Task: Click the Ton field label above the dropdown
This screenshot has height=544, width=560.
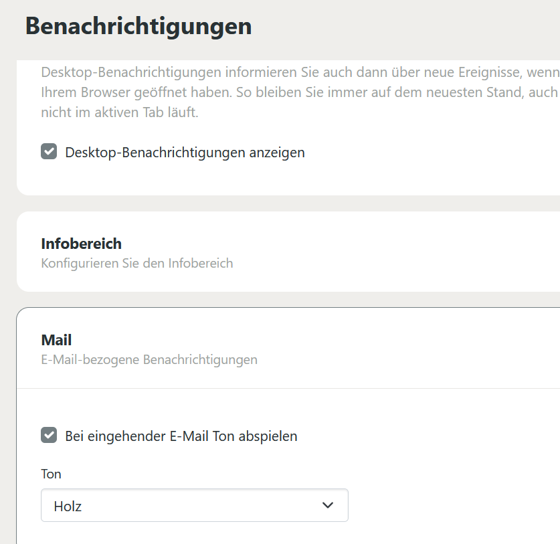Action: click(x=51, y=474)
